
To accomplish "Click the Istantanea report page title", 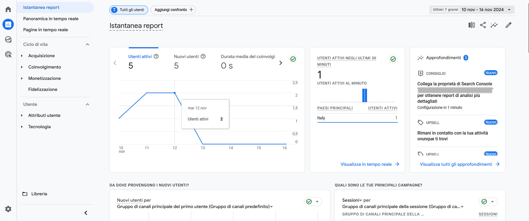I will 136,26.
